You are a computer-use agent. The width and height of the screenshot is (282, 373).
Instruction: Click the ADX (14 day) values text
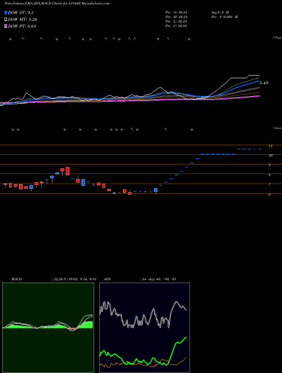coord(158,279)
